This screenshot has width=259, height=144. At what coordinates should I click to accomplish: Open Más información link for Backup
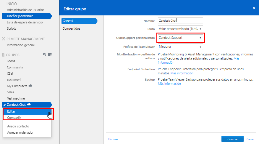[169, 84]
